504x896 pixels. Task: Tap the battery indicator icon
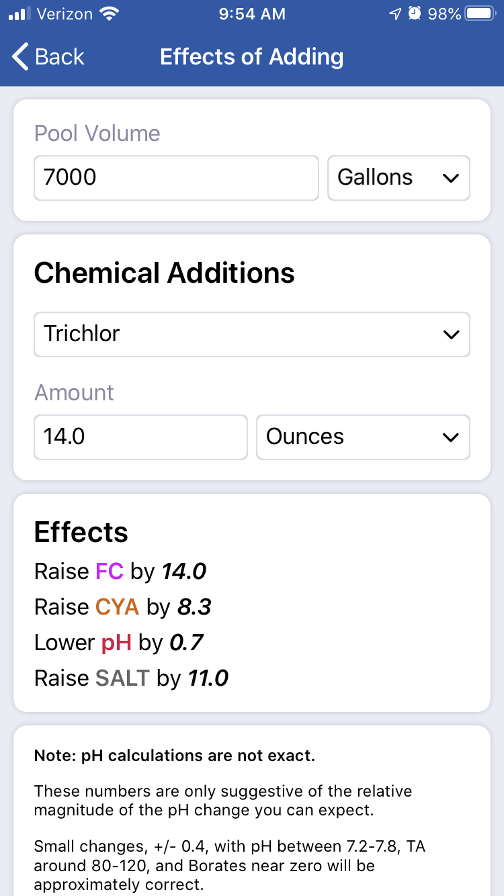[481, 14]
